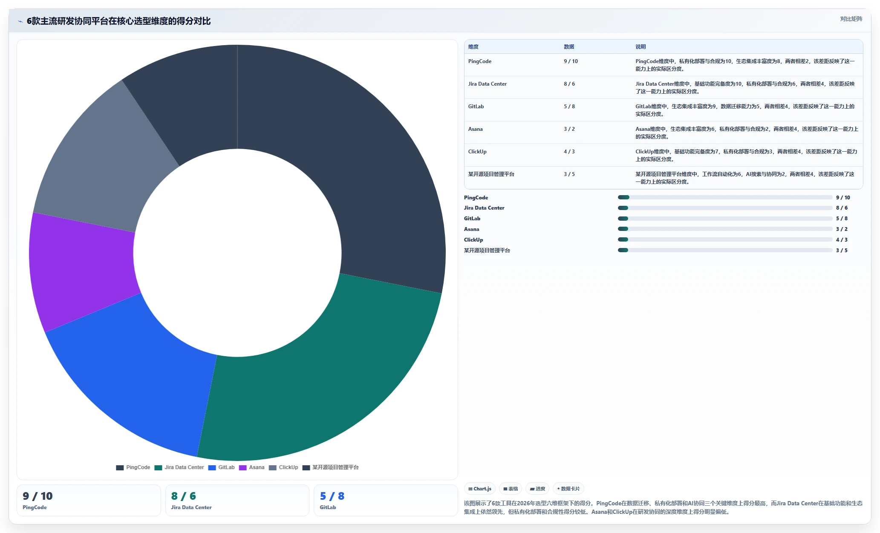Viewport: 880px width, 533px height.
Task: Hide the GitLab series via the legend
Action: (x=221, y=467)
